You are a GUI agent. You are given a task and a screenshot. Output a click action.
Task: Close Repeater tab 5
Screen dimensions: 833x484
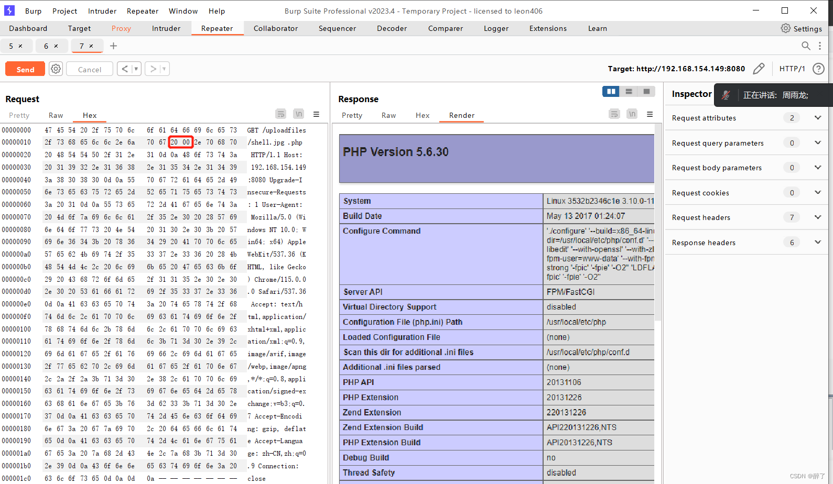[20, 46]
